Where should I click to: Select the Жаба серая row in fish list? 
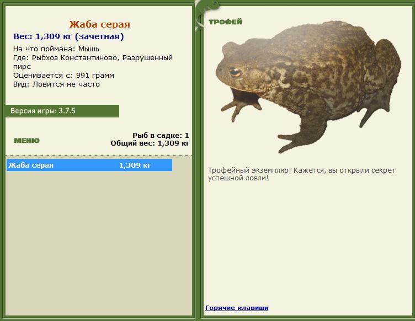(x=89, y=165)
